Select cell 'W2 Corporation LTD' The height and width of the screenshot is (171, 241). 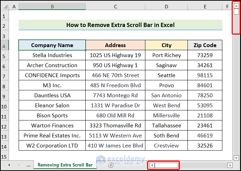(x=52, y=145)
